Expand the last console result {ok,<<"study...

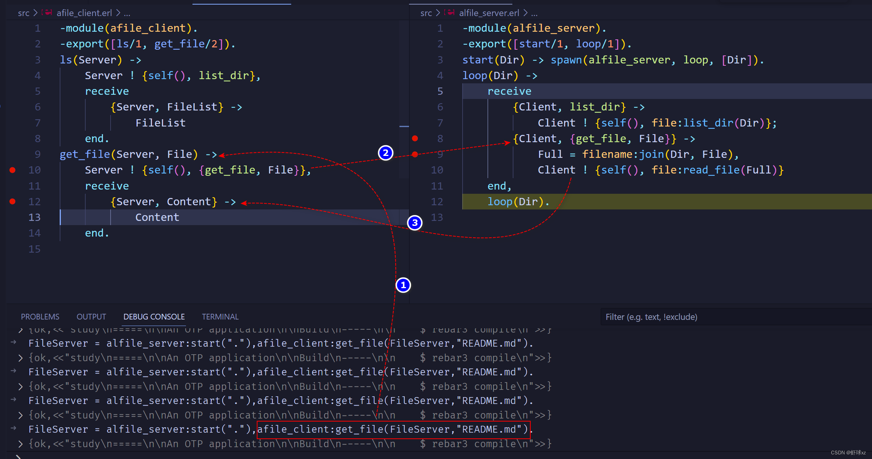coord(20,444)
